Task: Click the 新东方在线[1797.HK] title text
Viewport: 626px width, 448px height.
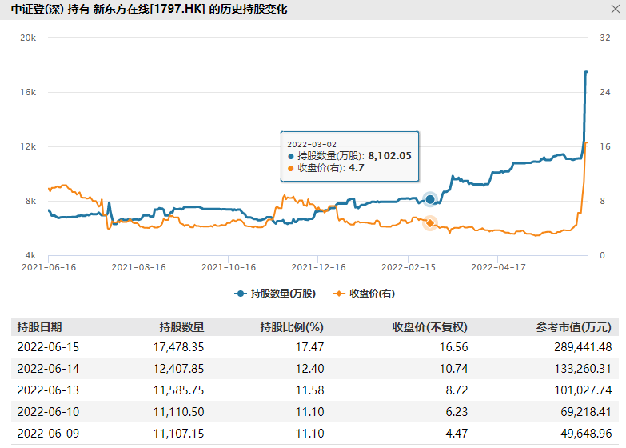Action: pos(149,10)
